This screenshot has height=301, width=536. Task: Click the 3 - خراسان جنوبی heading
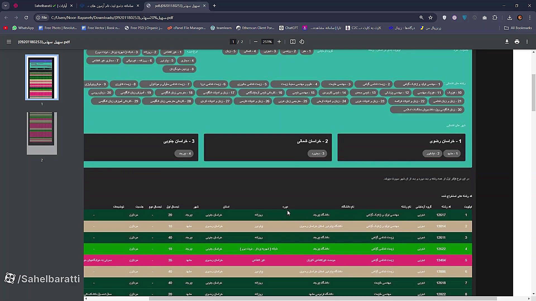pos(179,141)
